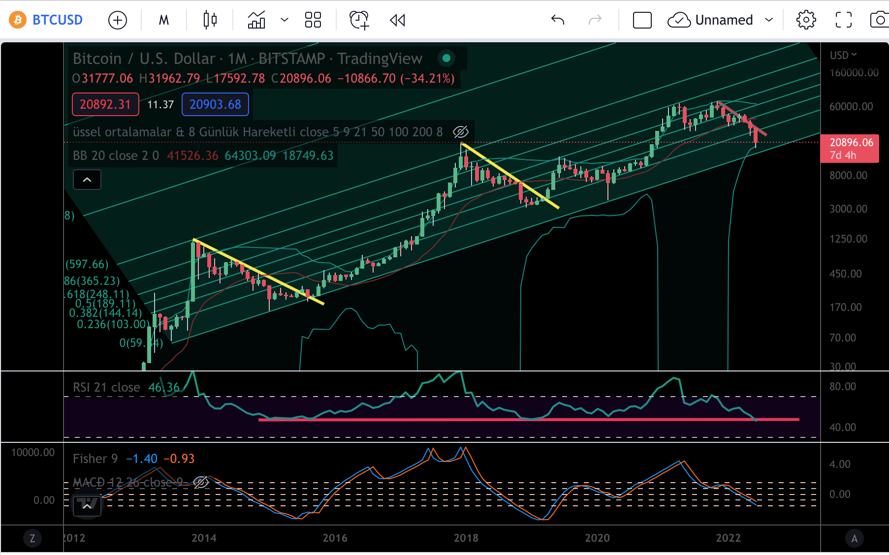Screen dimensions: 889x555
Task: Toggle the green market status dot
Action: point(446,58)
